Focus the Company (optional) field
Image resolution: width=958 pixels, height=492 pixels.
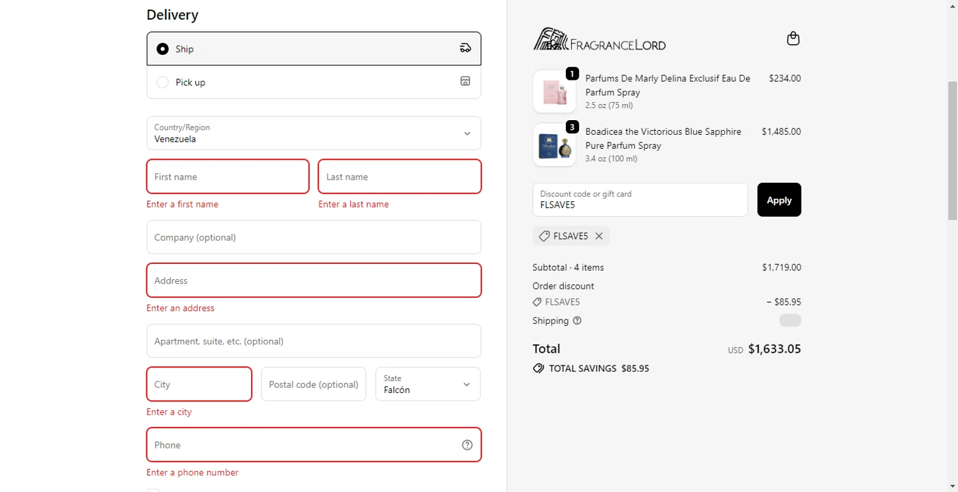click(314, 237)
